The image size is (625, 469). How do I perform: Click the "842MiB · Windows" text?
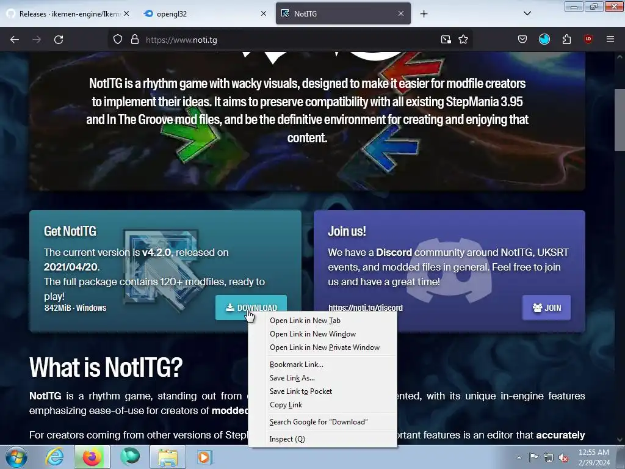point(75,308)
